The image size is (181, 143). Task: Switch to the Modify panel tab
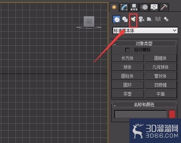point(124,7)
